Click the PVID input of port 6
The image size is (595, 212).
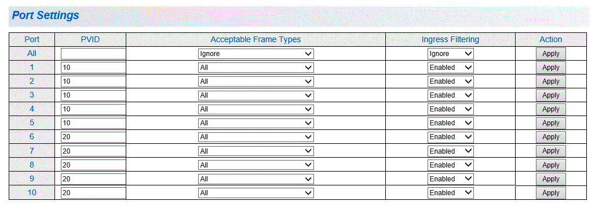[93, 137]
